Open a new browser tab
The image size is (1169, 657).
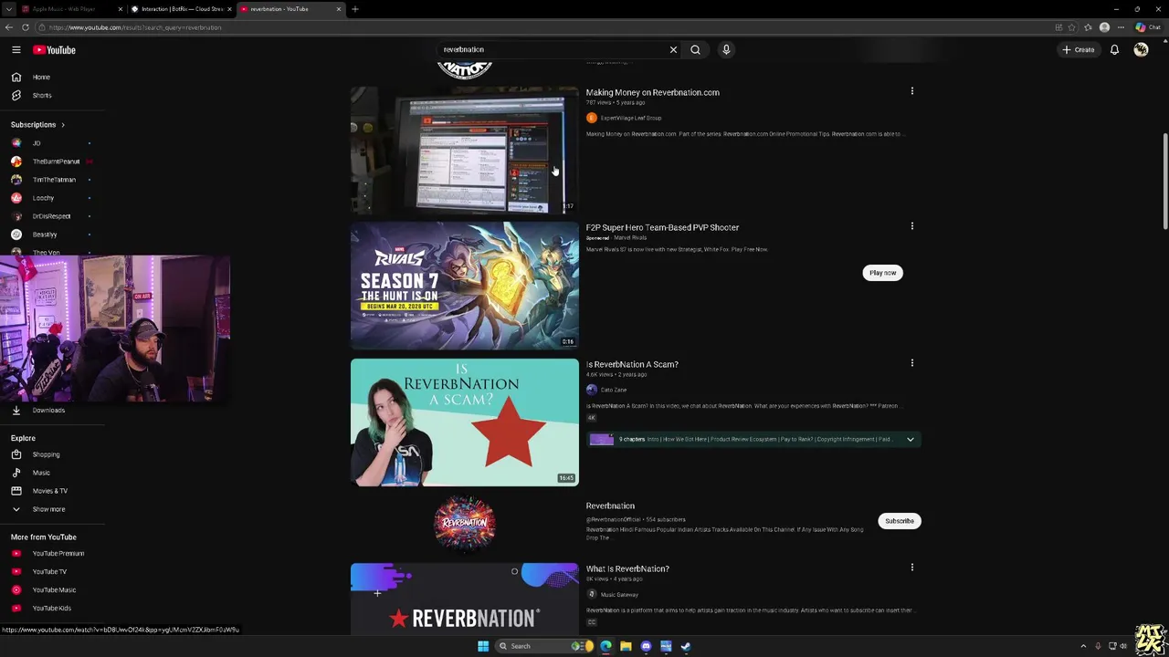pyautogui.click(x=355, y=9)
